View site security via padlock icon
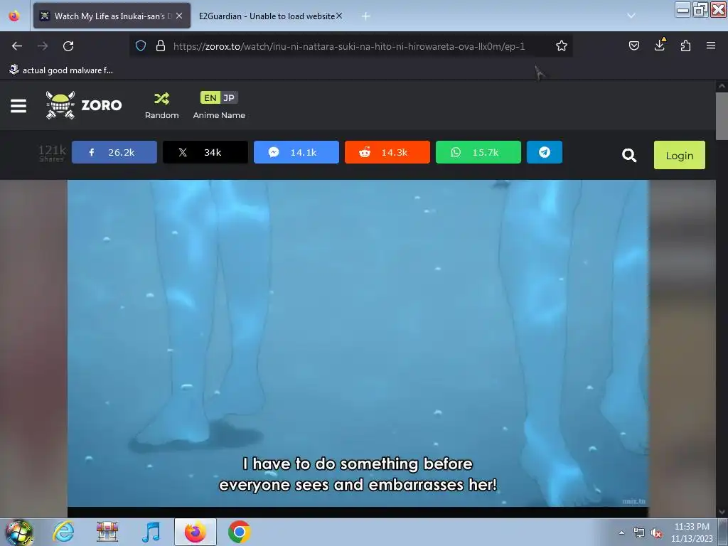 161,45
